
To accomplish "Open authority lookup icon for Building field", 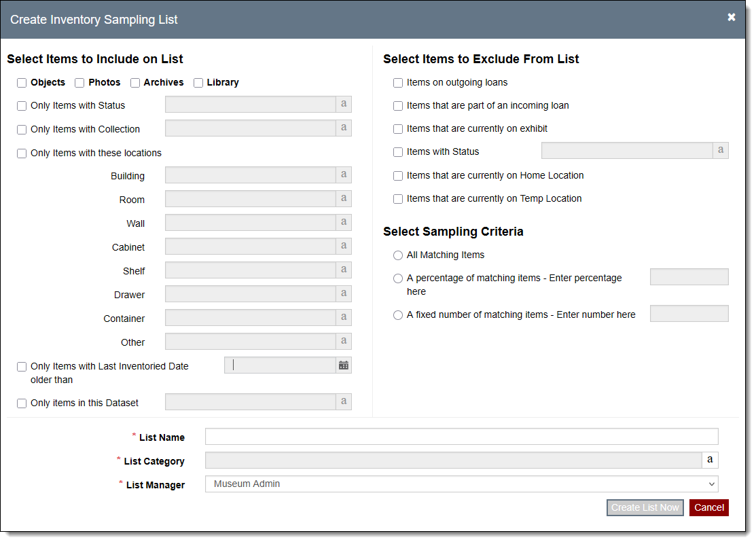I will click(344, 175).
